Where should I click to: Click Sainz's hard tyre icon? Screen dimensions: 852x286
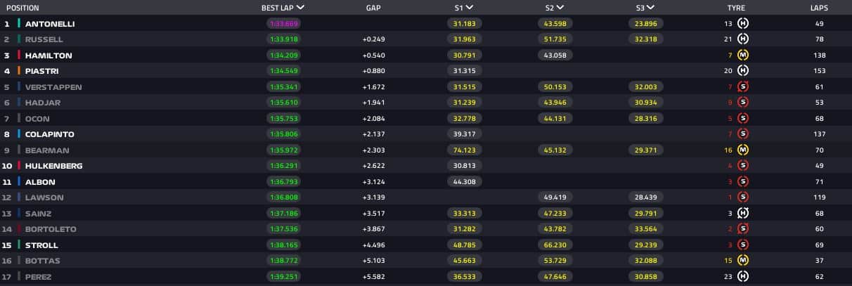click(x=744, y=213)
